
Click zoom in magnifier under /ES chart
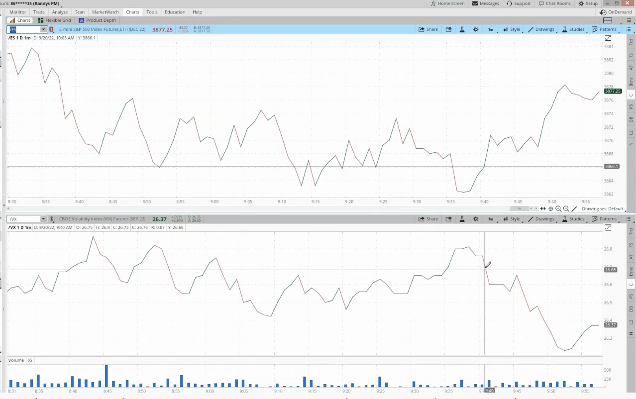tap(558, 209)
